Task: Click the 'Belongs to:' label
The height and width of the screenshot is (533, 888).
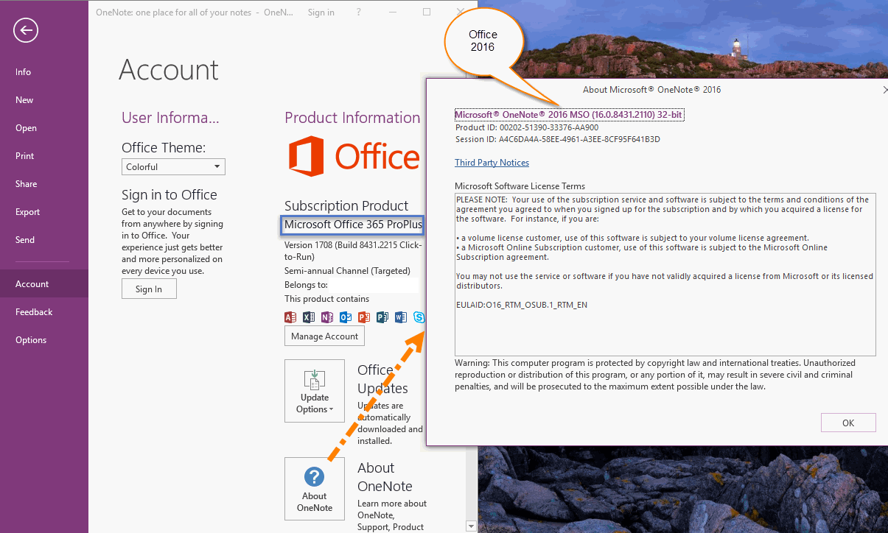Action: pos(306,285)
